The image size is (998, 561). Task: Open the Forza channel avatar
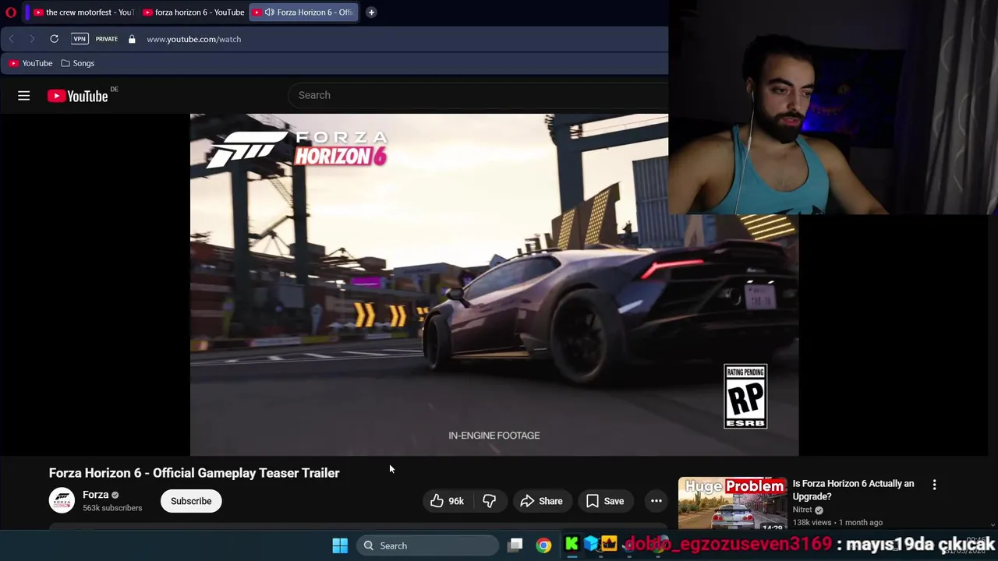pyautogui.click(x=62, y=500)
